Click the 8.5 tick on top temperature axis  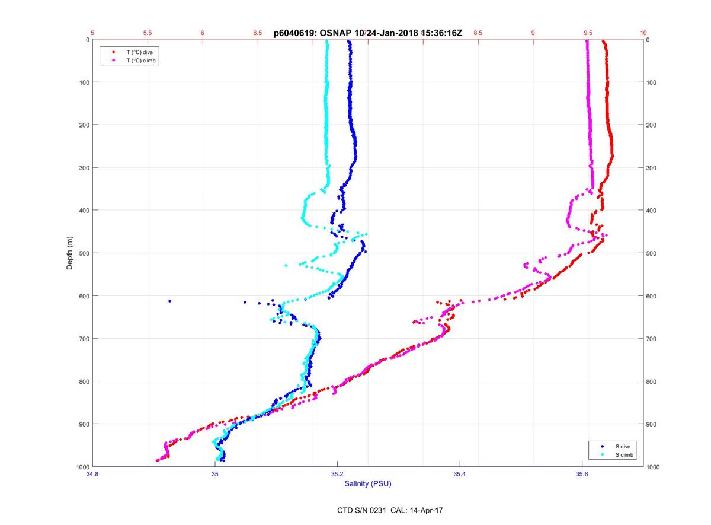point(478,33)
